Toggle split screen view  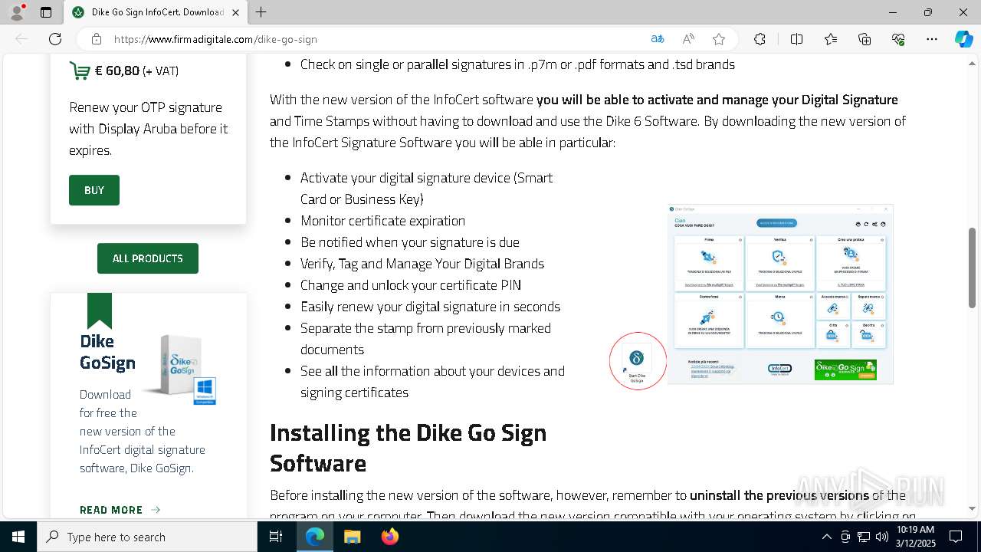[796, 39]
